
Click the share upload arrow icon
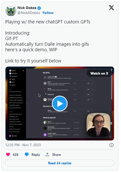47,154
